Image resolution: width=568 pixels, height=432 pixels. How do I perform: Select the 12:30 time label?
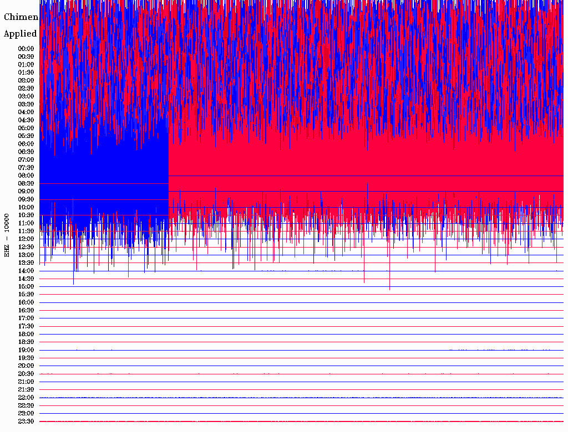26,247
